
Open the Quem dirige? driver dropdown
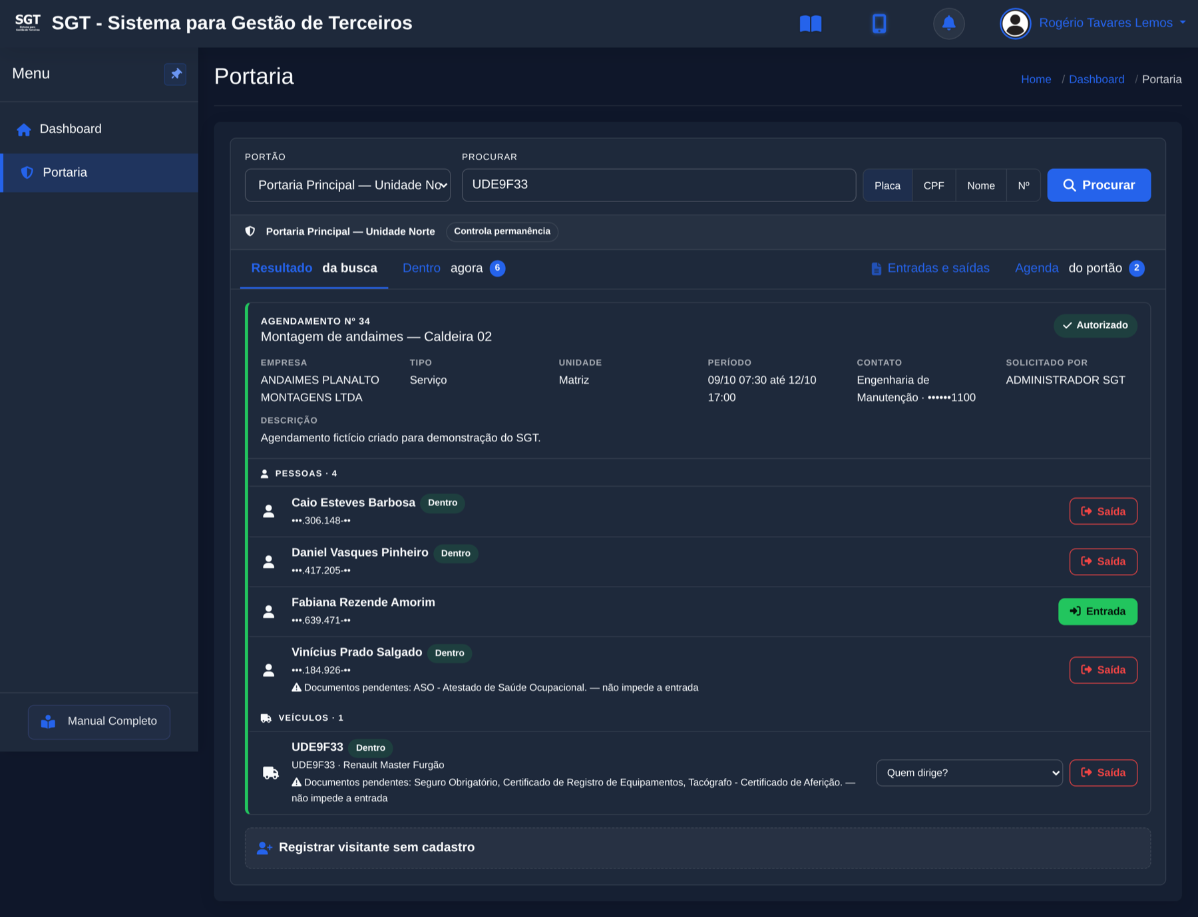pos(969,773)
